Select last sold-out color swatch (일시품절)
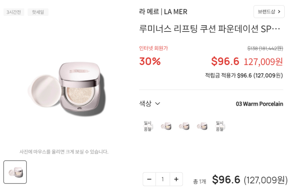 220,126
